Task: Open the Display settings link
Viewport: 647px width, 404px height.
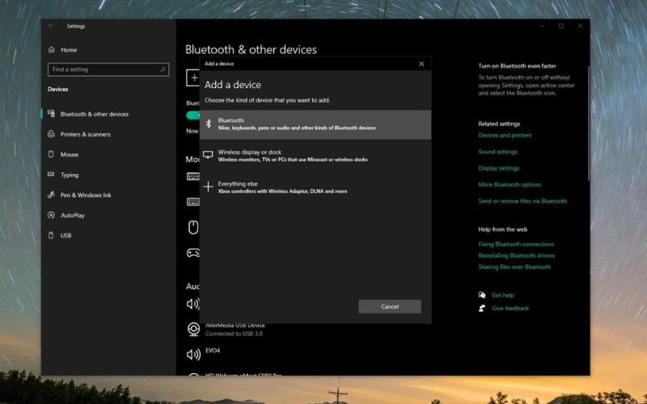Action: (499, 168)
